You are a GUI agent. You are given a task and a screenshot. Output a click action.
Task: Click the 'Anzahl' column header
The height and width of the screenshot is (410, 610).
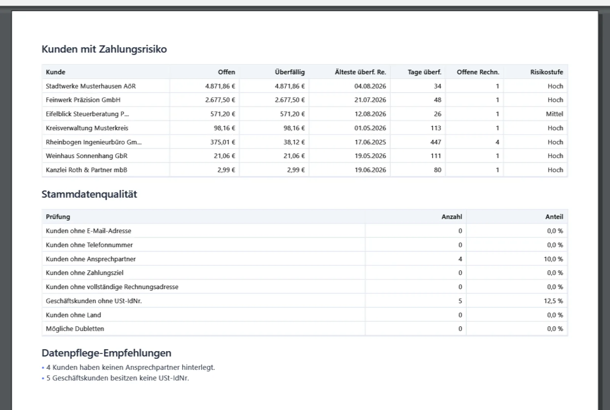point(452,217)
